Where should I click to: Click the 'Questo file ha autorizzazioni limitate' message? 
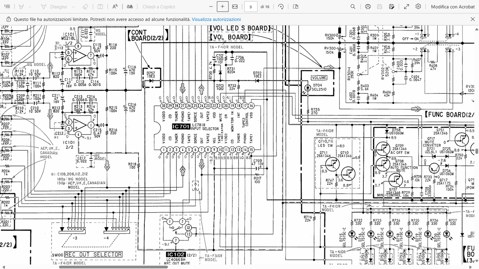102,19
